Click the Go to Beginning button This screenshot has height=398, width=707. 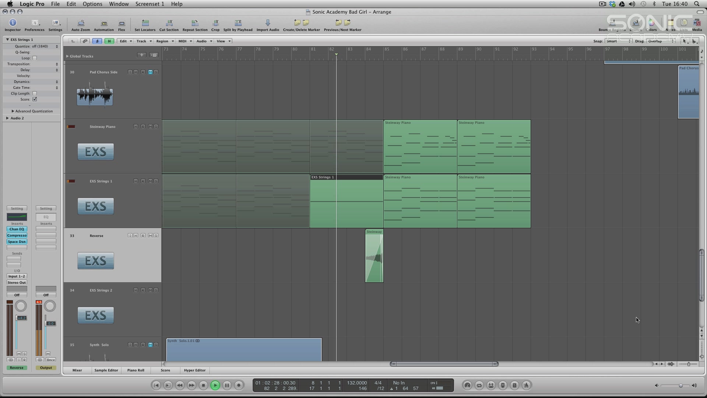click(x=156, y=385)
